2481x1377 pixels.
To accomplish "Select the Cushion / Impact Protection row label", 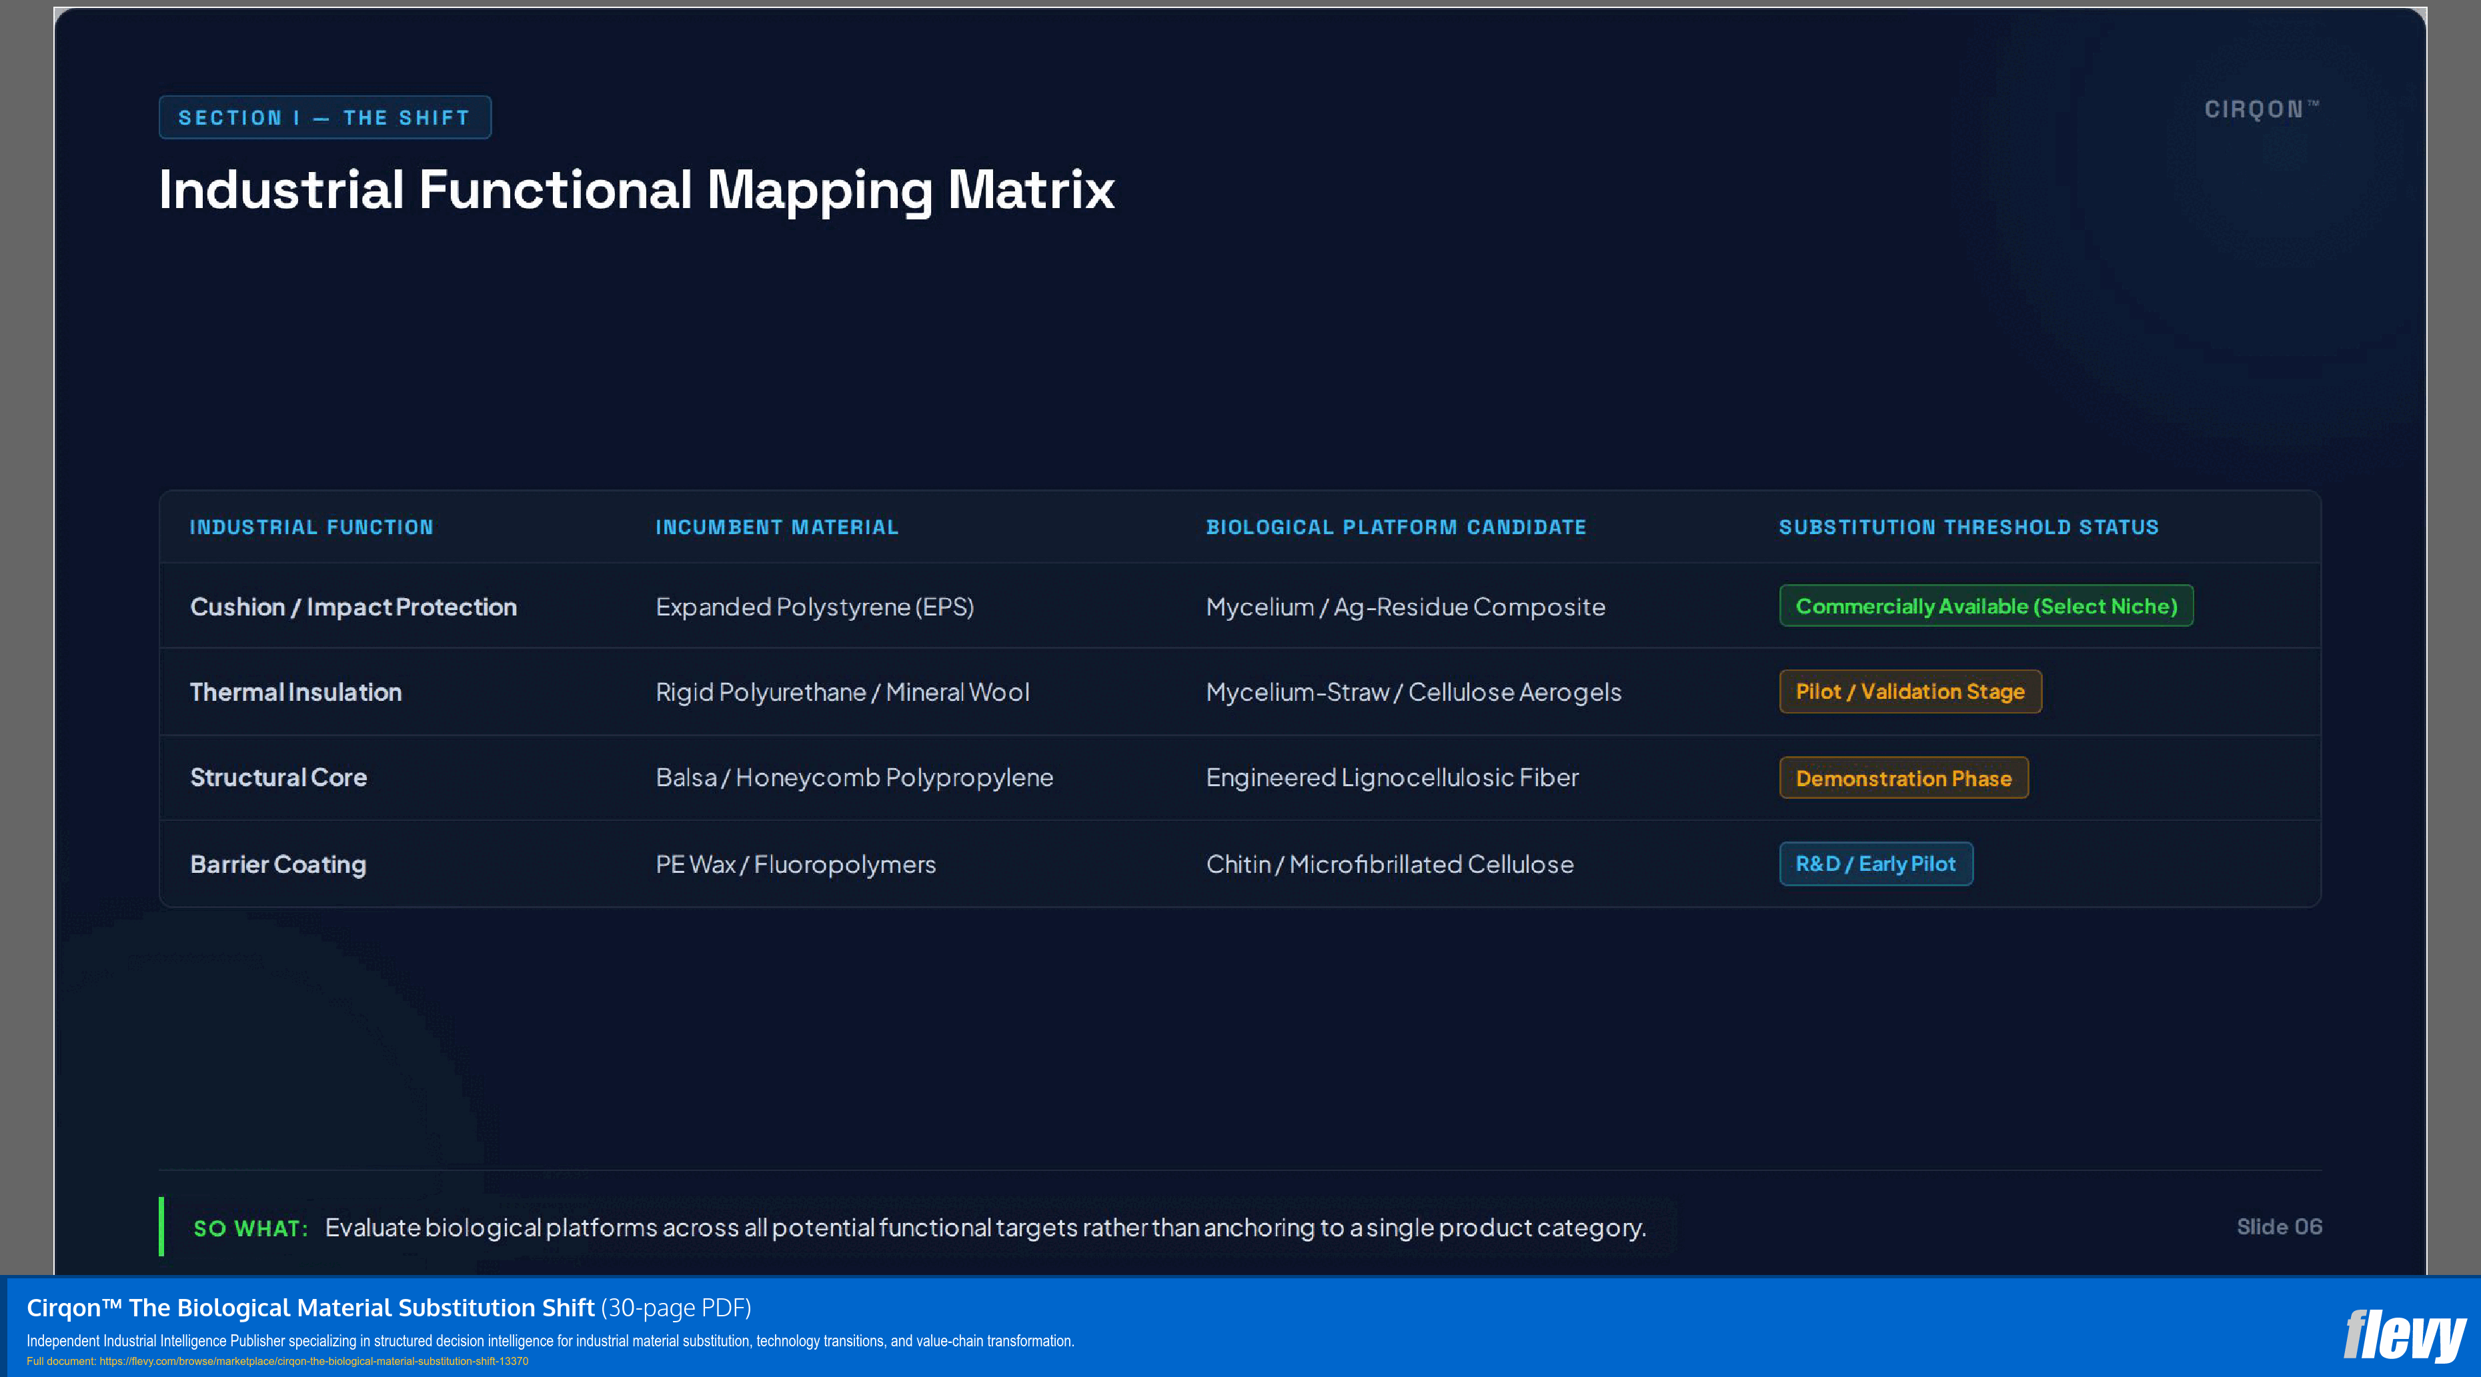I will pyautogui.click(x=353, y=607).
